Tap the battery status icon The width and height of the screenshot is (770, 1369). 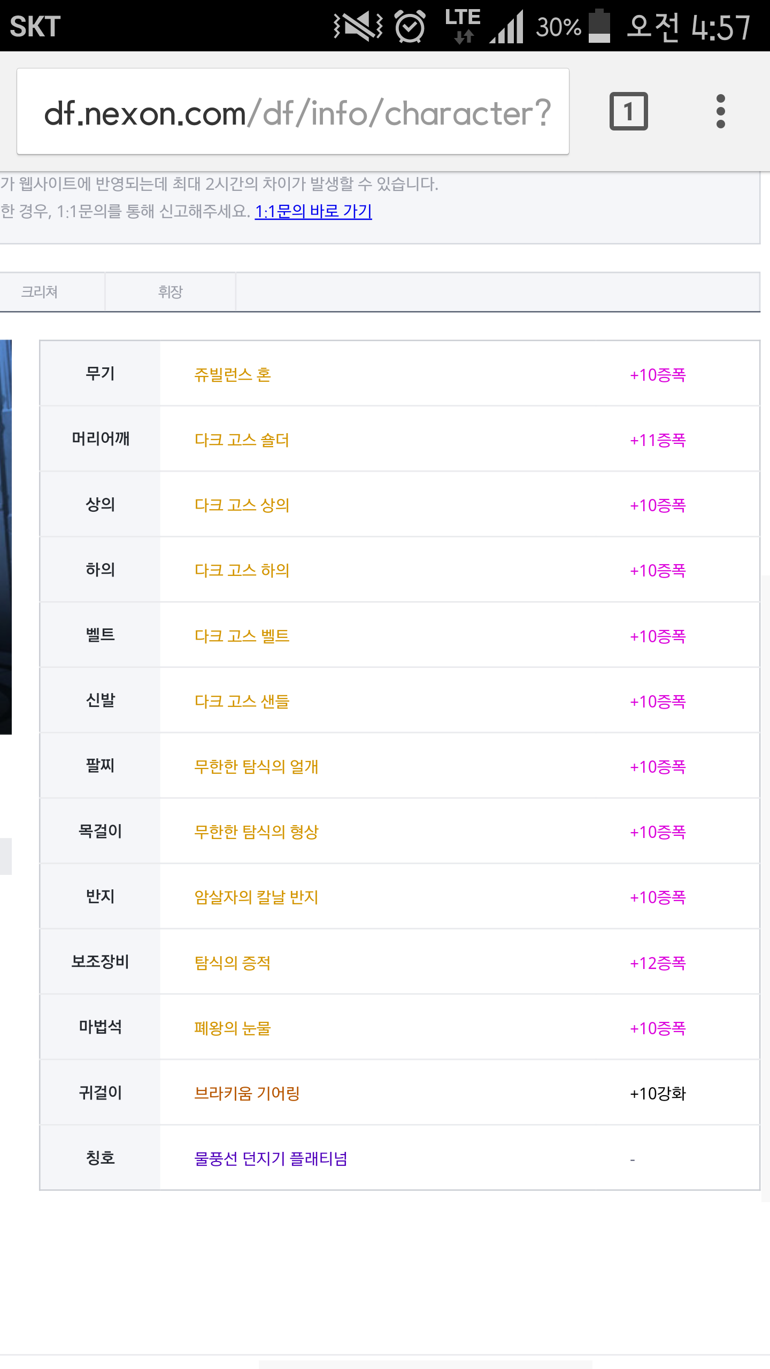click(599, 26)
